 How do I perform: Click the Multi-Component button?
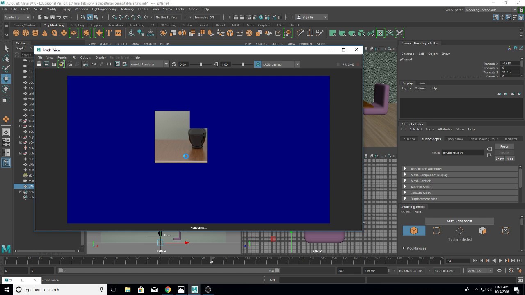click(x=459, y=221)
